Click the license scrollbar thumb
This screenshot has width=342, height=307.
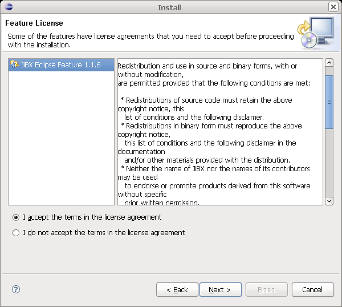point(329,101)
